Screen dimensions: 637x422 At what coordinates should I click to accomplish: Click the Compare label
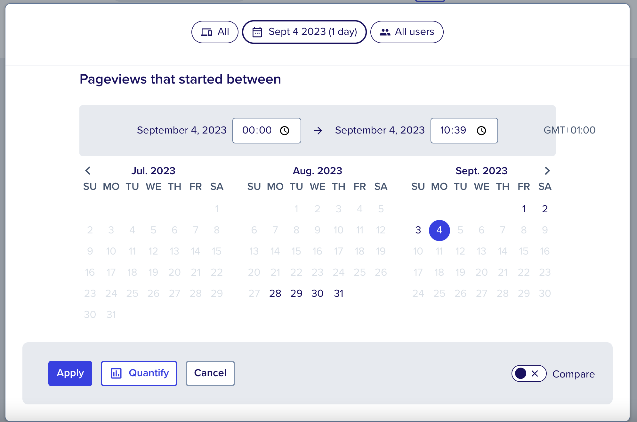(x=574, y=374)
